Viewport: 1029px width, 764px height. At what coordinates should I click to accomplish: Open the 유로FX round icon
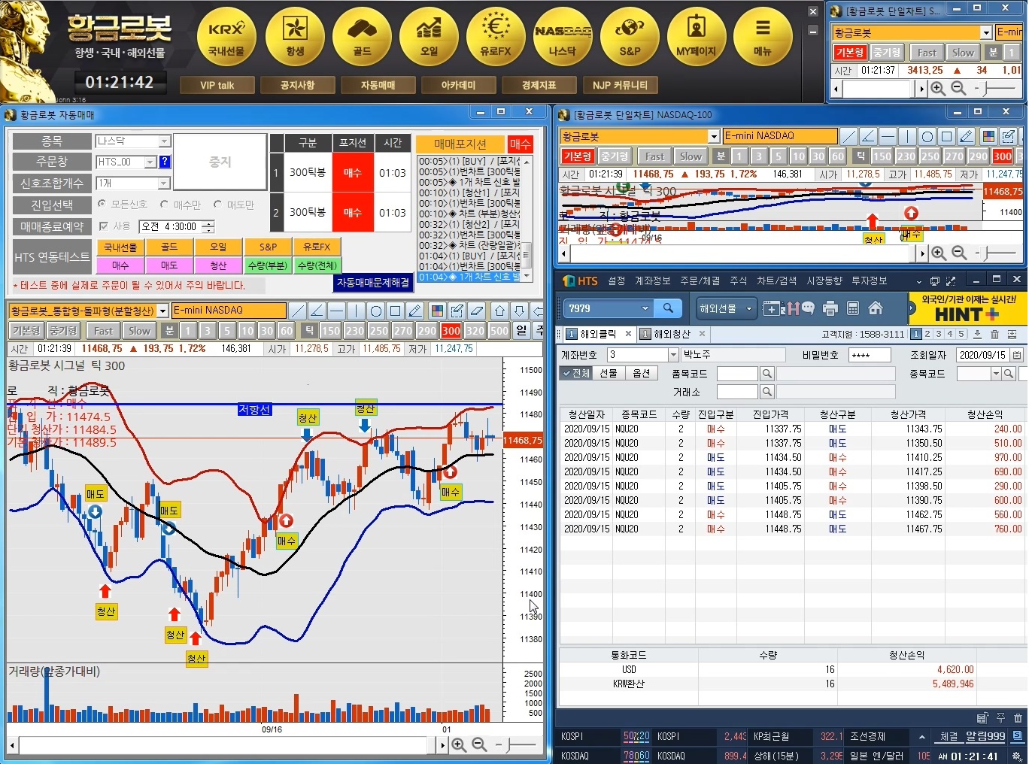(496, 38)
